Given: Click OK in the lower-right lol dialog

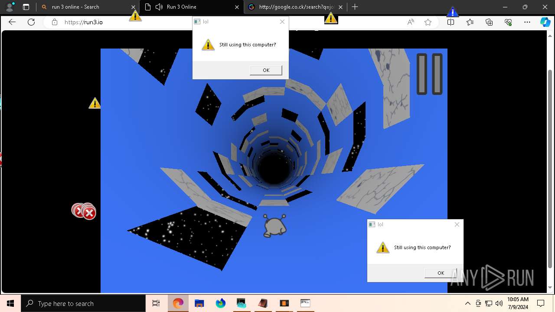Looking at the screenshot, I should click(x=441, y=273).
